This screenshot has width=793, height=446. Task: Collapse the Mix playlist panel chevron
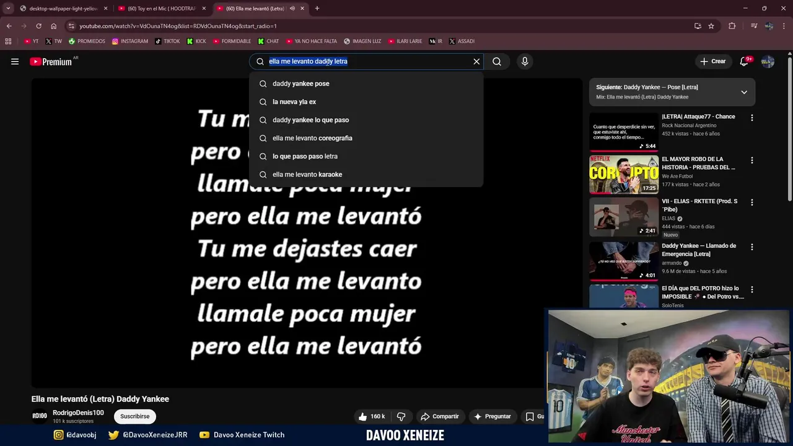tap(744, 92)
